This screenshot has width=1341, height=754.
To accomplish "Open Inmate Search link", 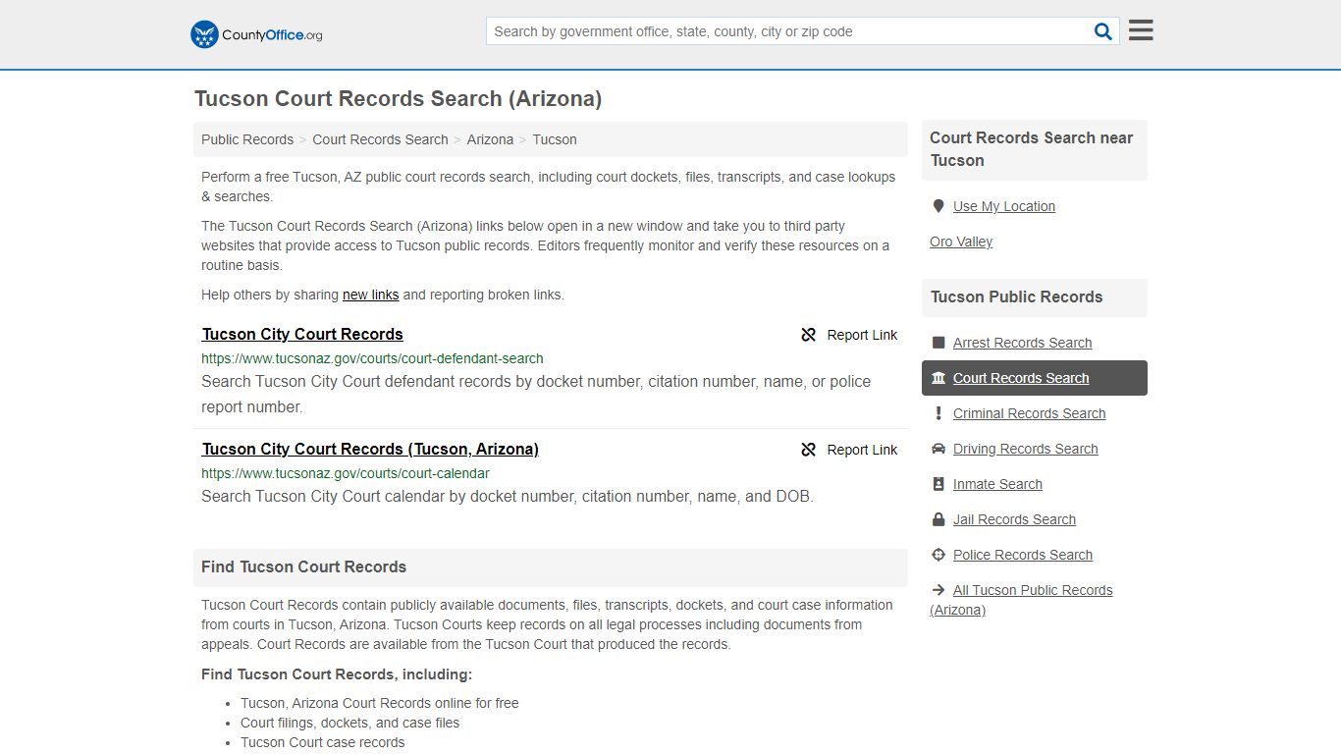I will [997, 484].
